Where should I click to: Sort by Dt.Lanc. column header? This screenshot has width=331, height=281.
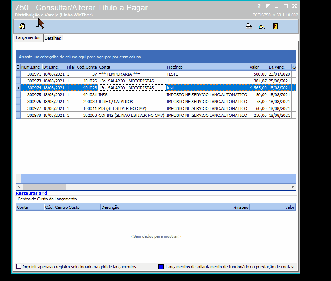tap(54, 67)
